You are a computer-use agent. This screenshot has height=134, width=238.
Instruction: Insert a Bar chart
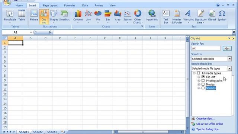(x=108, y=16)
